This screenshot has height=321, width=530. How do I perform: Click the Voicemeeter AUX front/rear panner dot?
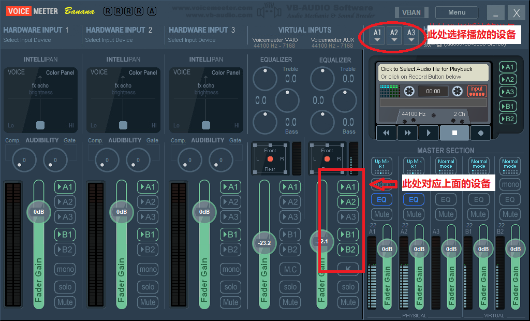pos(327,159)
